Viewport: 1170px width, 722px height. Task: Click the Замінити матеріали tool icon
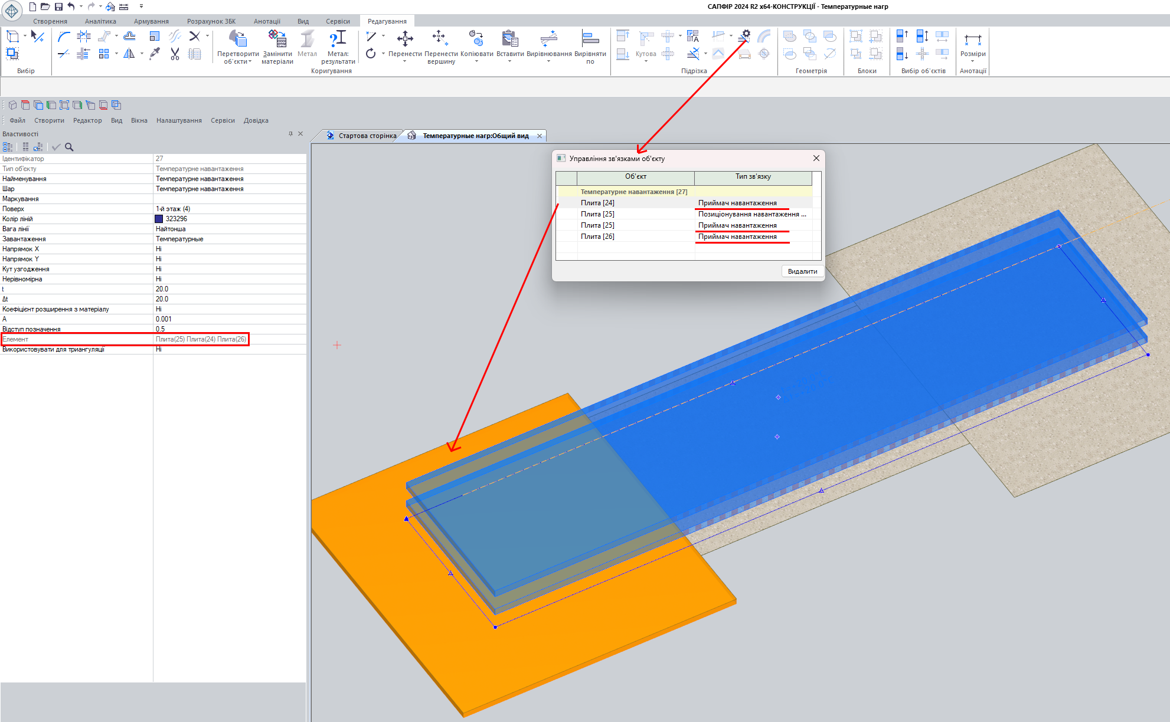click(277, 39)
